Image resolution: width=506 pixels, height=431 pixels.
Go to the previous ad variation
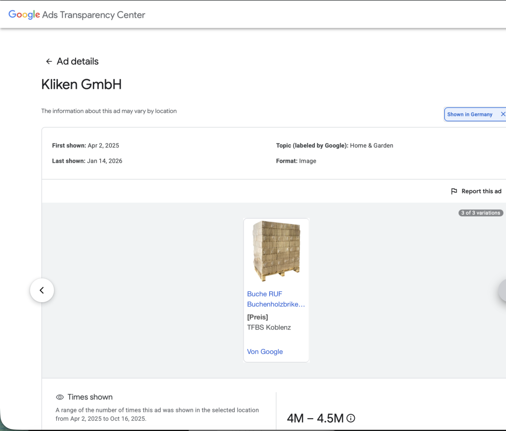[42, 290]
